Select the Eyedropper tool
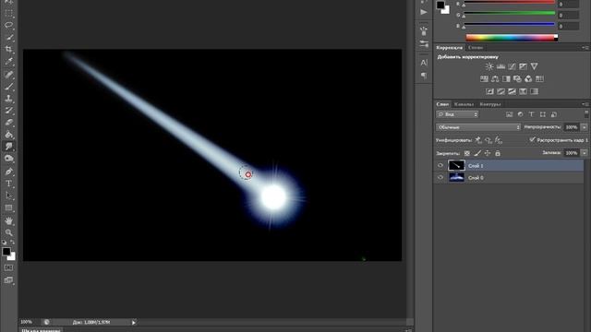 (x=8, y=62)
